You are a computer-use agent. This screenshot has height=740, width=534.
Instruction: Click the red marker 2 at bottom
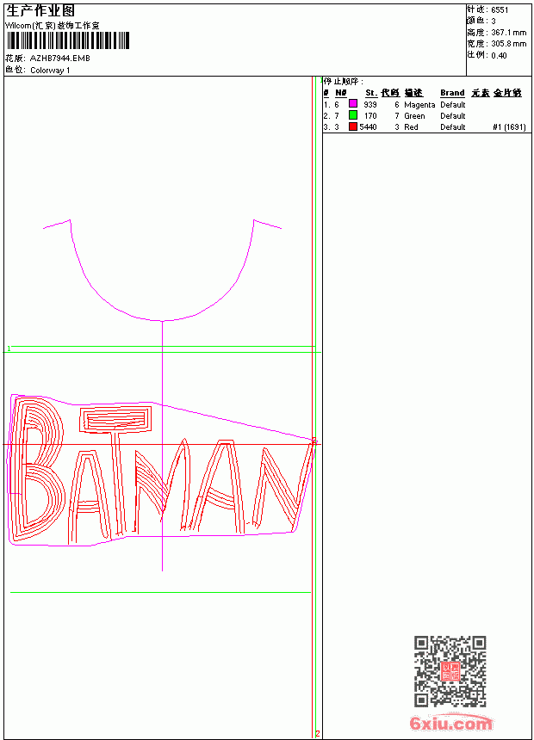point(318,733)
